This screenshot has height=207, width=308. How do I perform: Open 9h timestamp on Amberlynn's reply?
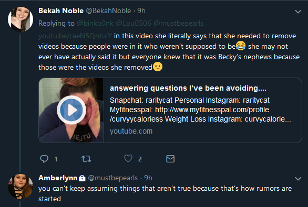tap(148, 178)
